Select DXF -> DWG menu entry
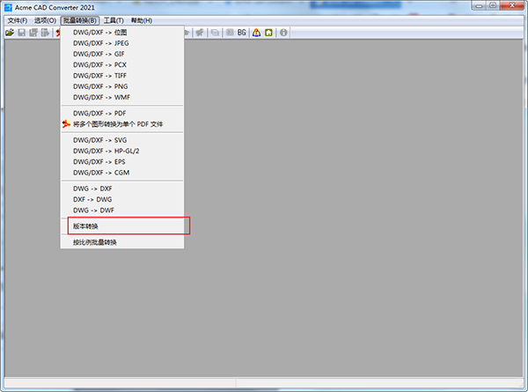The image size is (528, 392). (122, 199)
